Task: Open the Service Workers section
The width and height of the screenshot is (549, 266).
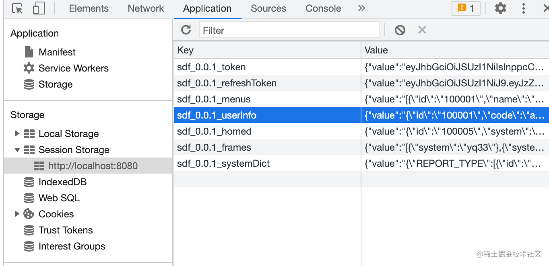Action: pos(73,68)
